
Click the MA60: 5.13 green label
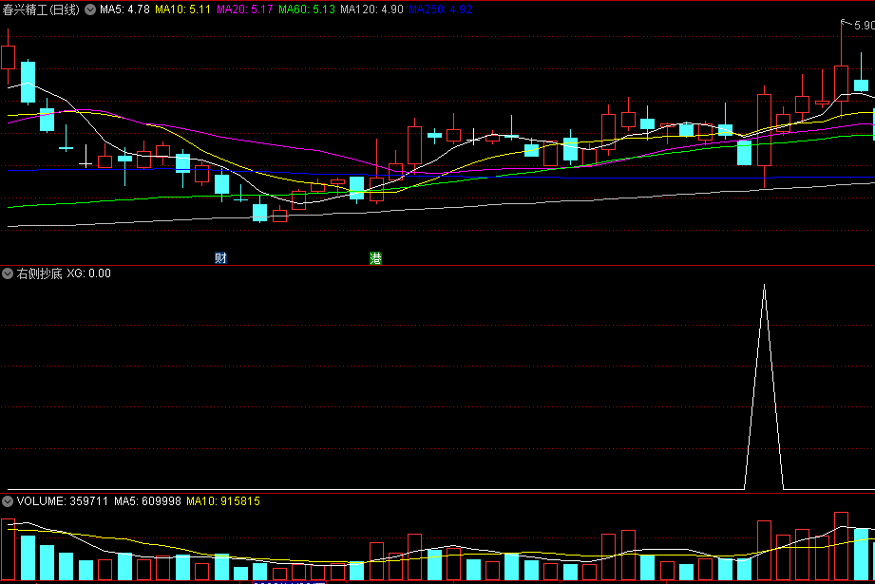[x=306, y=9]
